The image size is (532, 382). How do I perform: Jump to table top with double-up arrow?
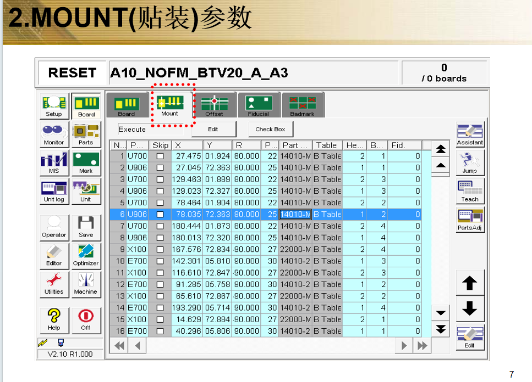click(x=441, y=149)
